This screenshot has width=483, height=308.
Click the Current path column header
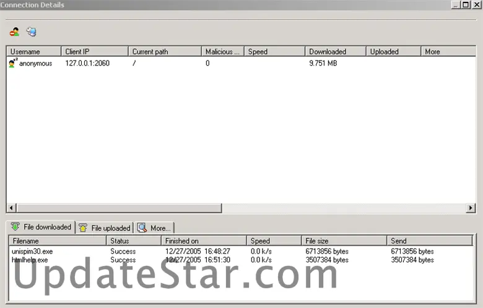pyautogui.click(x=165, y=52)
